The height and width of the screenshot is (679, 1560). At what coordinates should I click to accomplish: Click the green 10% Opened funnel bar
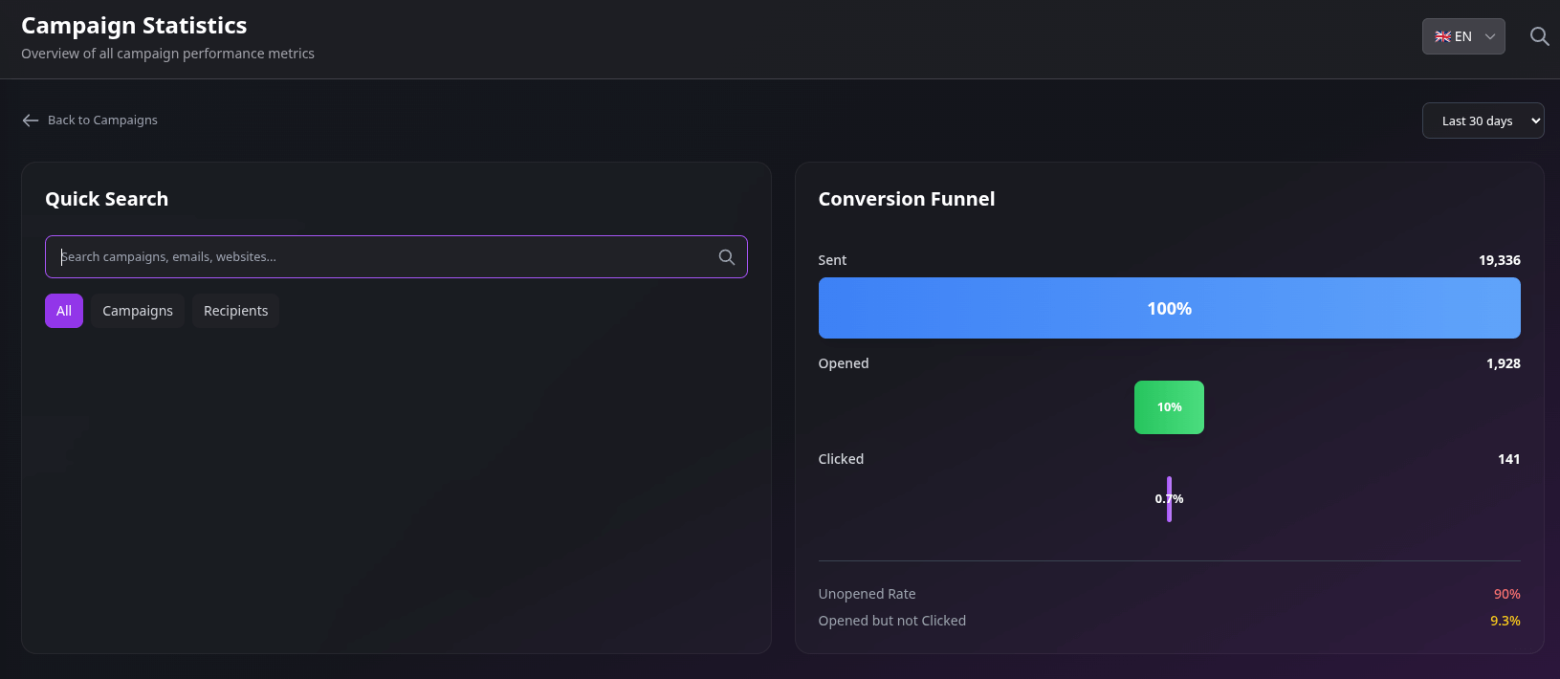[1169, 407]
